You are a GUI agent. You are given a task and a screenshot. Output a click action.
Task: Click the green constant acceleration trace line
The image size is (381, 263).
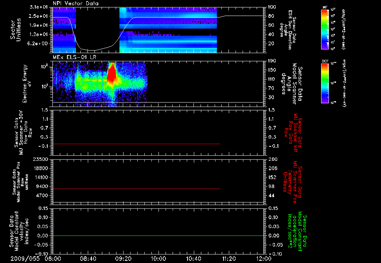click(158, 236)
